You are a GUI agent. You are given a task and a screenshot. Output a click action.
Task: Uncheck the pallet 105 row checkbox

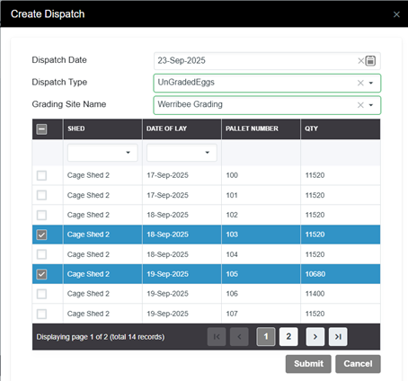point(41,274)
